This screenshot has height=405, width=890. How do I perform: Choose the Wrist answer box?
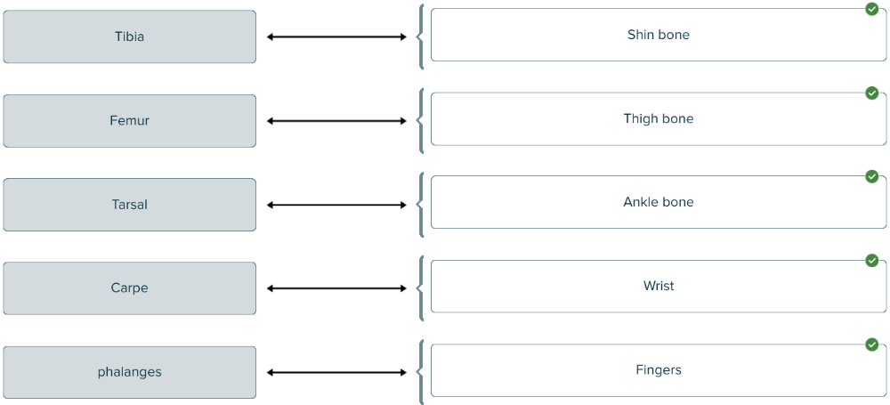pos(658,287)
